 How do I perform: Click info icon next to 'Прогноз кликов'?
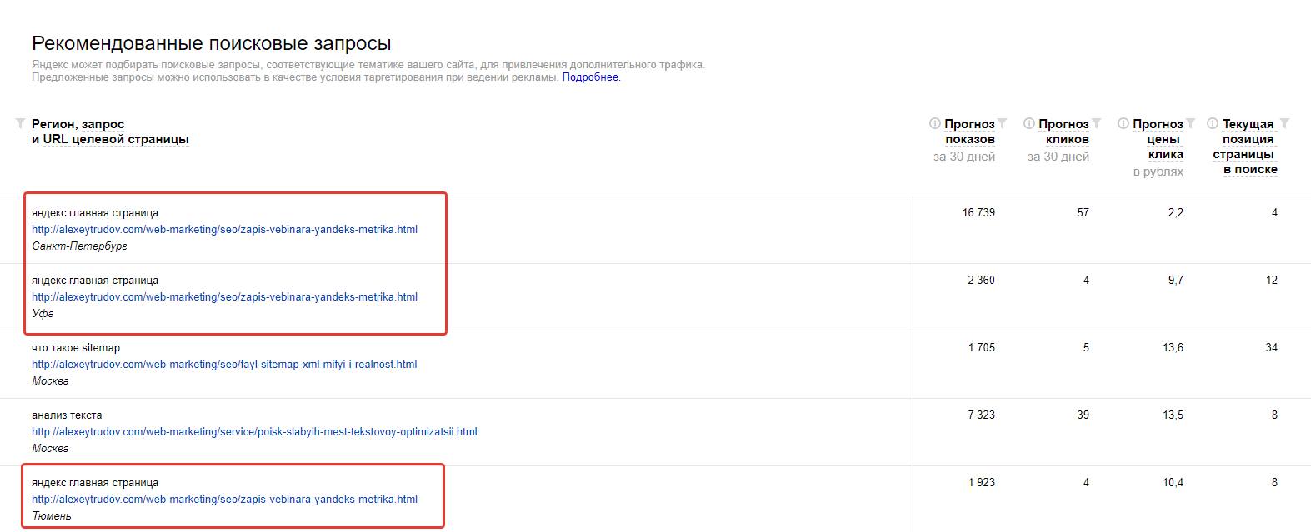(x=1029, y=123)
